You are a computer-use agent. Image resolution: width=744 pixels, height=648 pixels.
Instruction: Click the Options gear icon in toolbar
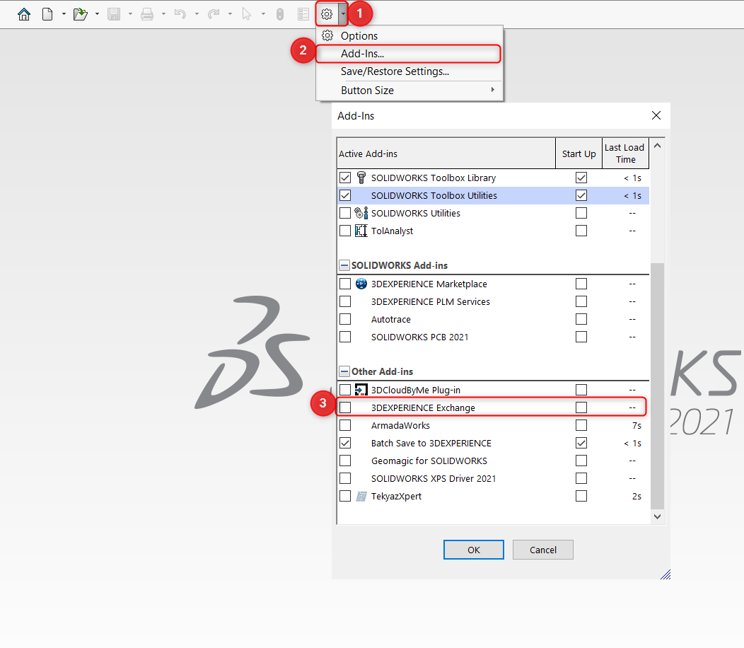tap(327, 14)
